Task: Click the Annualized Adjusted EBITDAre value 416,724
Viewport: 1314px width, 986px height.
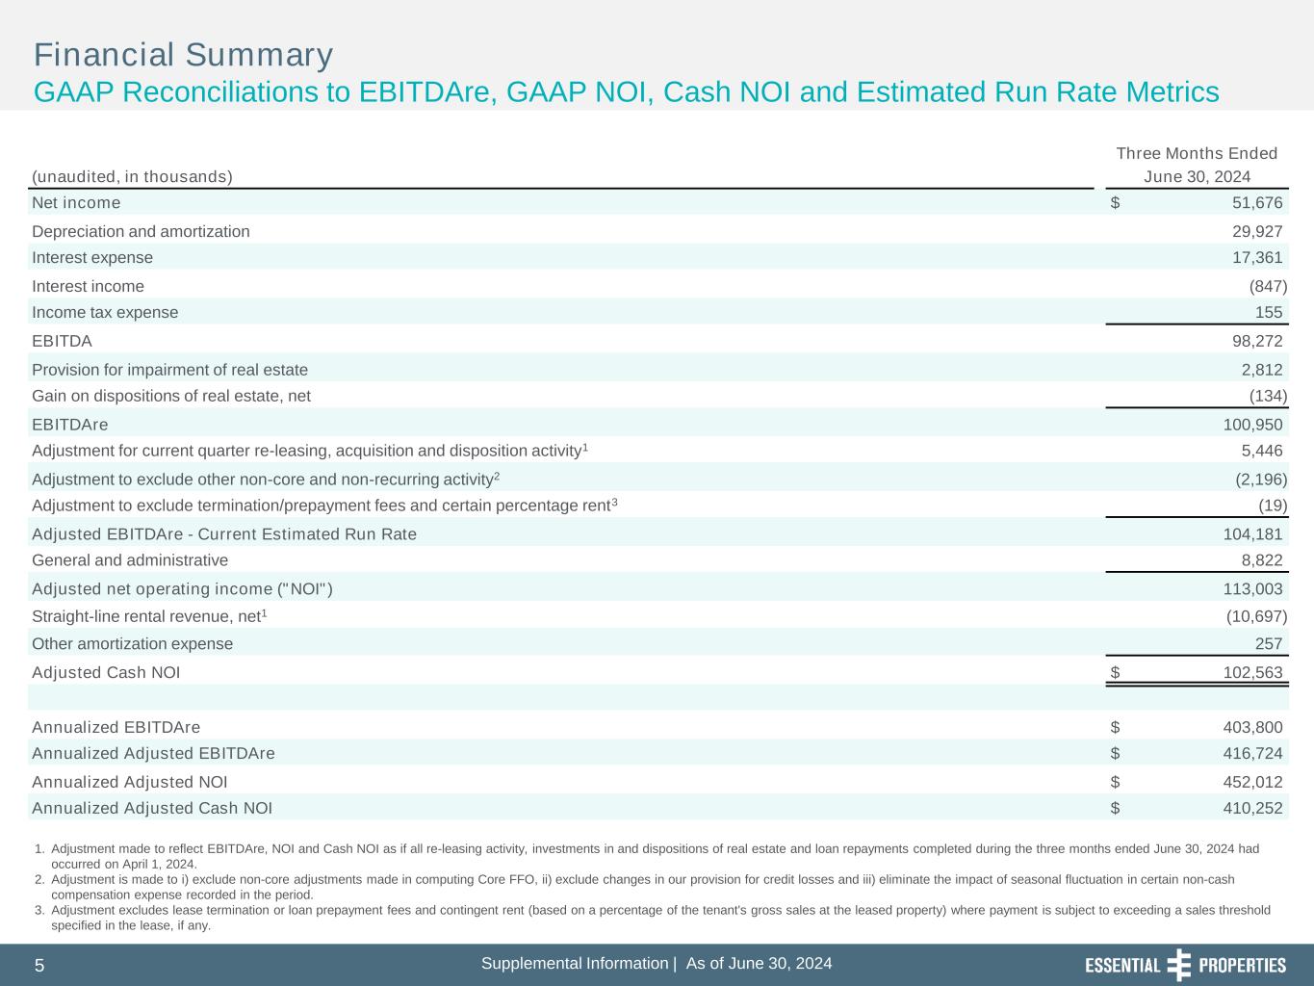Action: pos(1251,753)
